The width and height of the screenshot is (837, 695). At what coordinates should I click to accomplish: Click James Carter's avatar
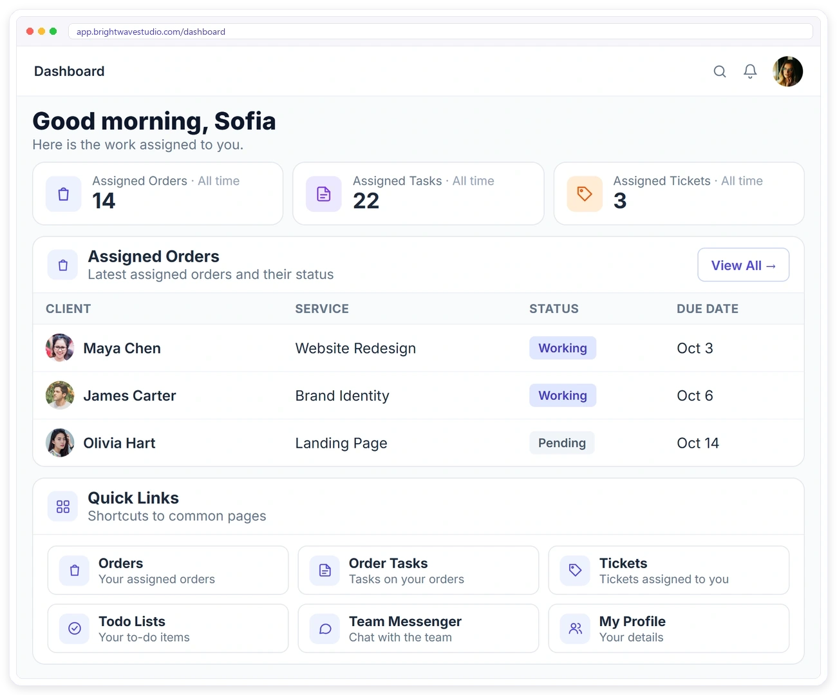(x=60, y=395)
